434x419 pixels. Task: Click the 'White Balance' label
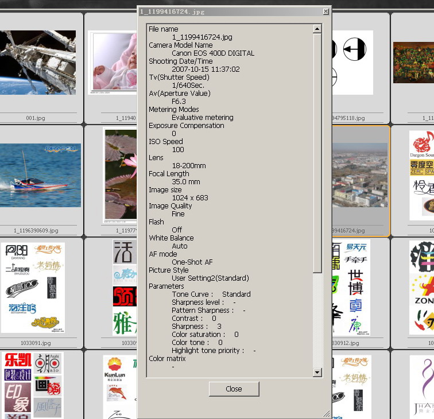(x=171, y=238)
